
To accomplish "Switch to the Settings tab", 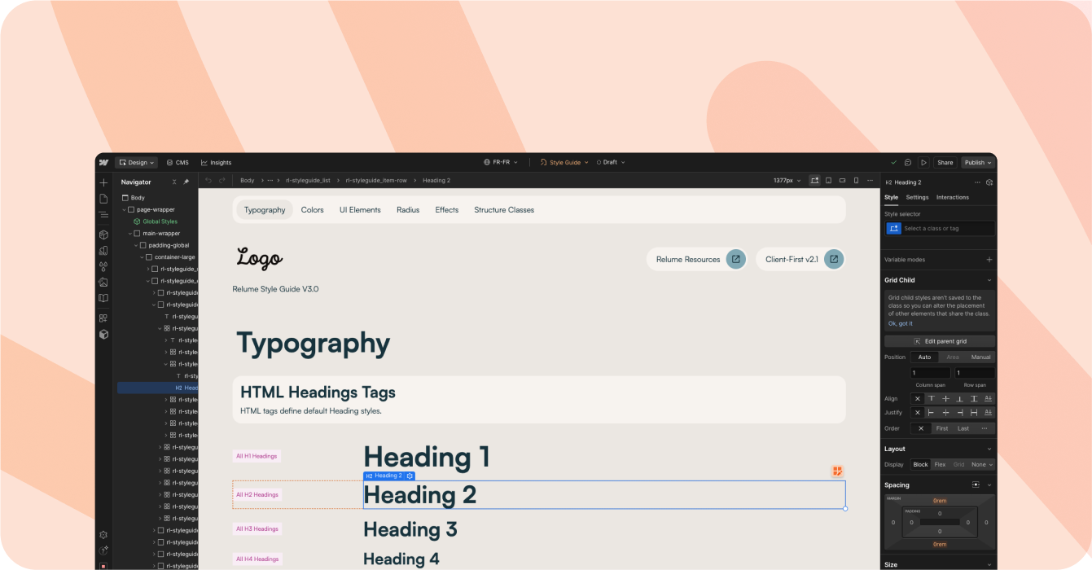I will [917, 197].
